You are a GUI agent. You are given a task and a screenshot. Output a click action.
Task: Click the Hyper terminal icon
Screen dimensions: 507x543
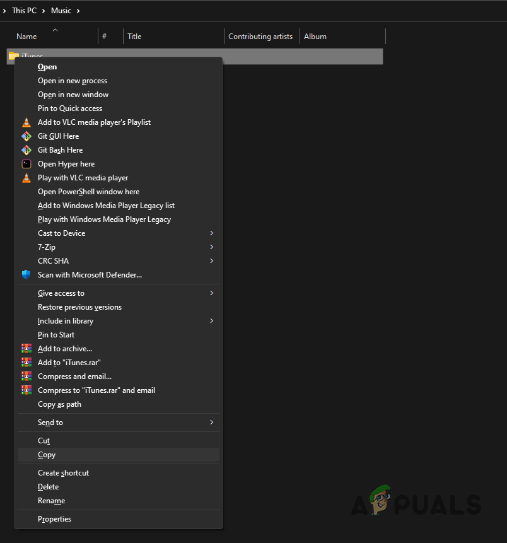click(26, 164)
